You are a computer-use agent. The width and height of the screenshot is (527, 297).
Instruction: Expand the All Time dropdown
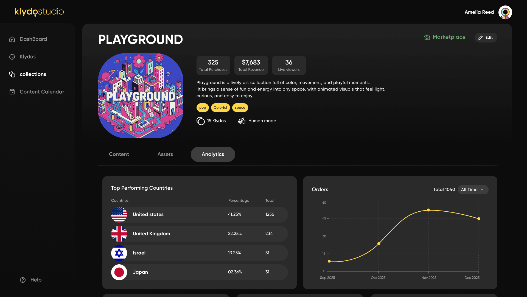pos(473,190)
